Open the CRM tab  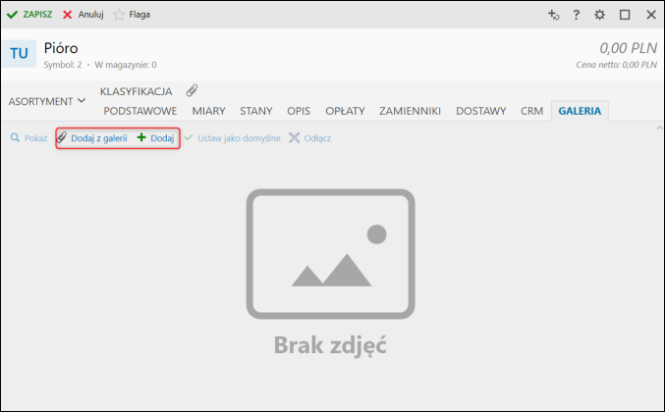click(531, 111)
